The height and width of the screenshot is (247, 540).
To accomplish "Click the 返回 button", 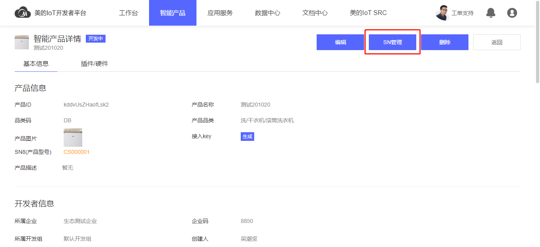I will tap(497, 42).
